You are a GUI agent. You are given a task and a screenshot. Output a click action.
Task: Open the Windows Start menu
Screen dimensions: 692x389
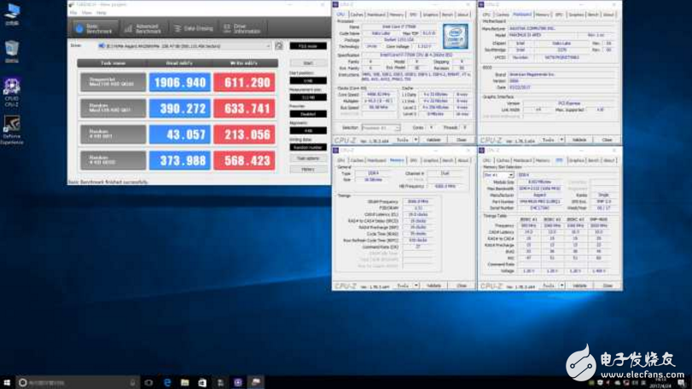[x=7, y=382]
